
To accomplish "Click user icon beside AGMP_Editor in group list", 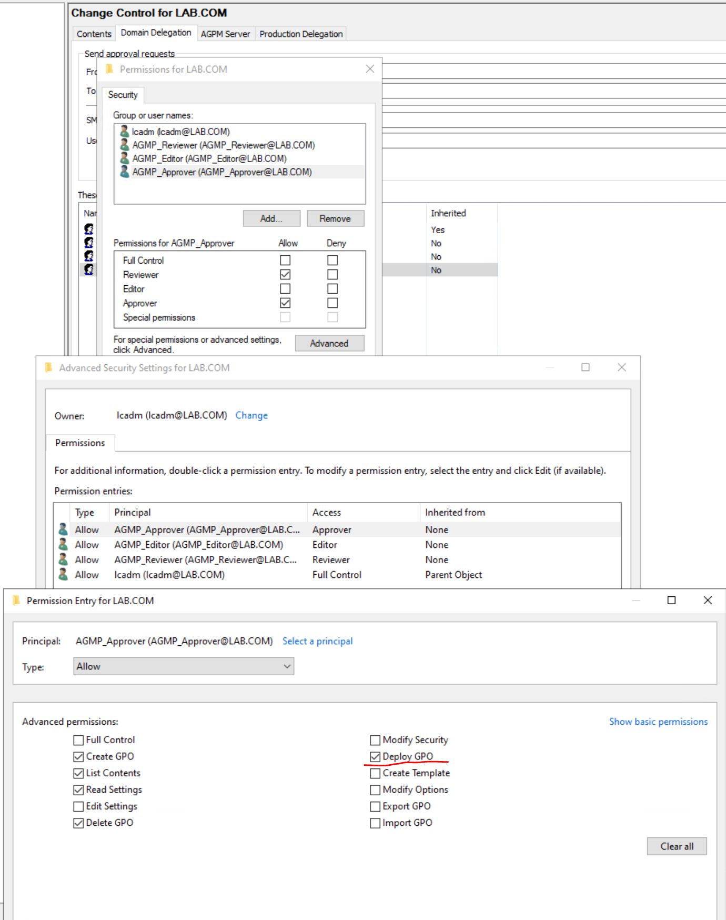I will click(x=125, y=158).
